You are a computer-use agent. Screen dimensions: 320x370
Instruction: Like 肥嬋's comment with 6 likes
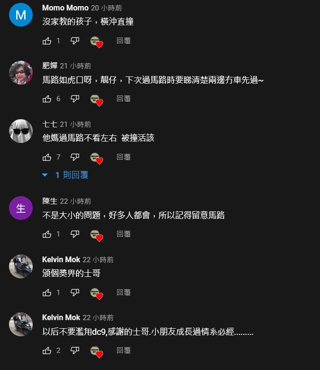(47, 99)
